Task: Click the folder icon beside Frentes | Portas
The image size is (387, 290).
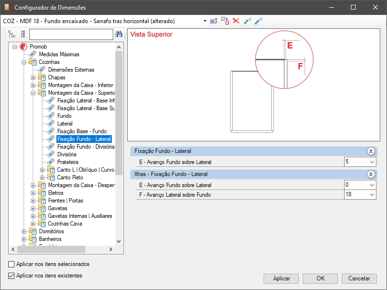Action: (42, 201)
